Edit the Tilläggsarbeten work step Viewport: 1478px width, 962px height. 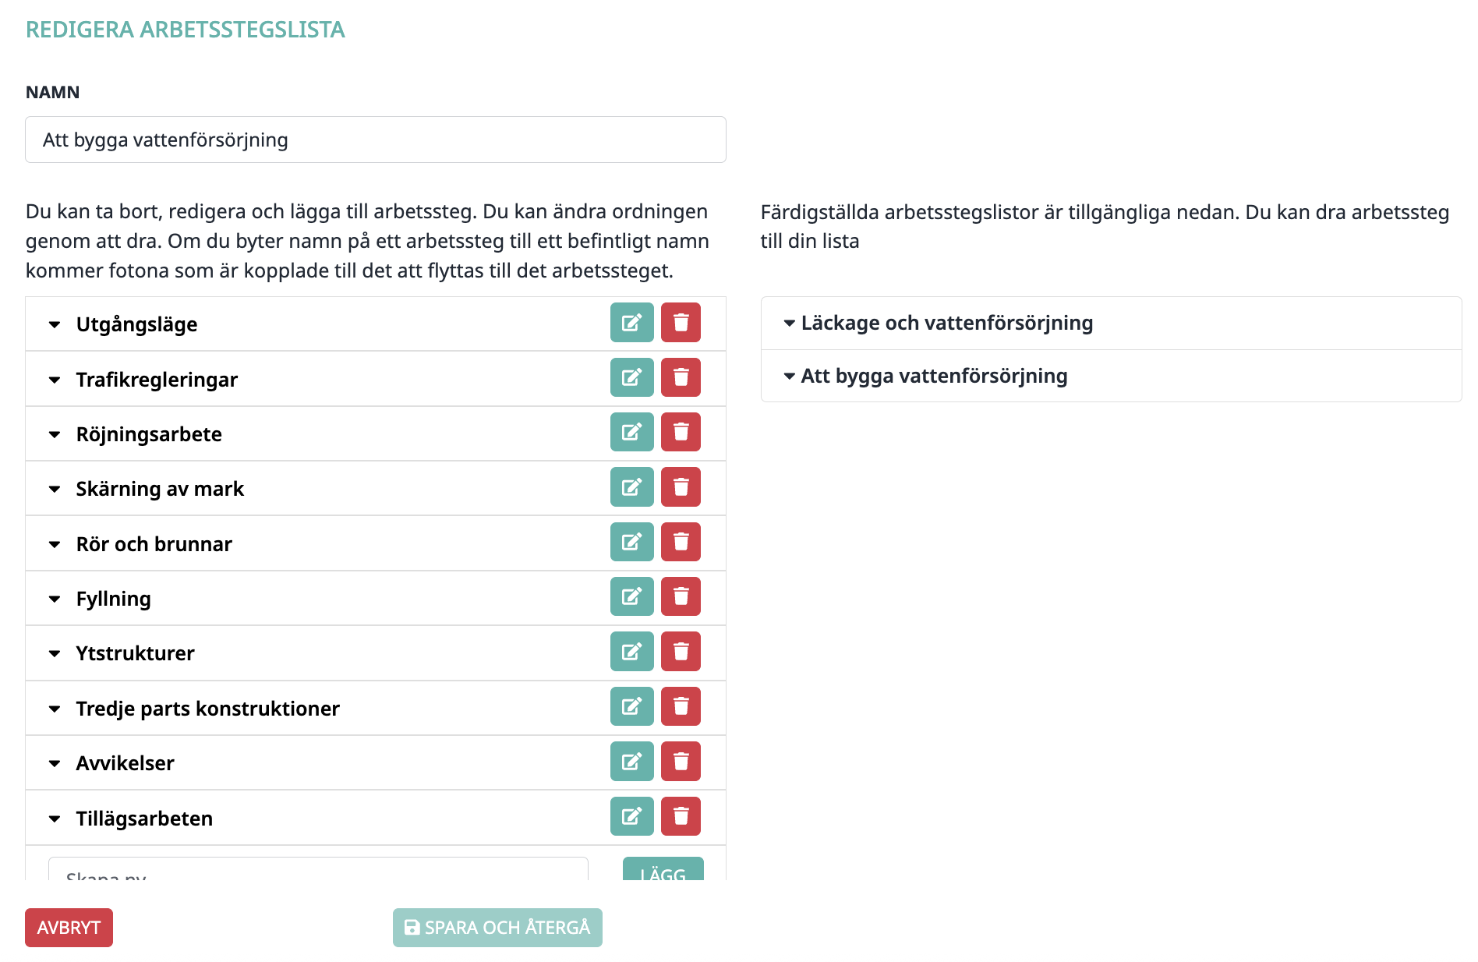click(631, 816)
